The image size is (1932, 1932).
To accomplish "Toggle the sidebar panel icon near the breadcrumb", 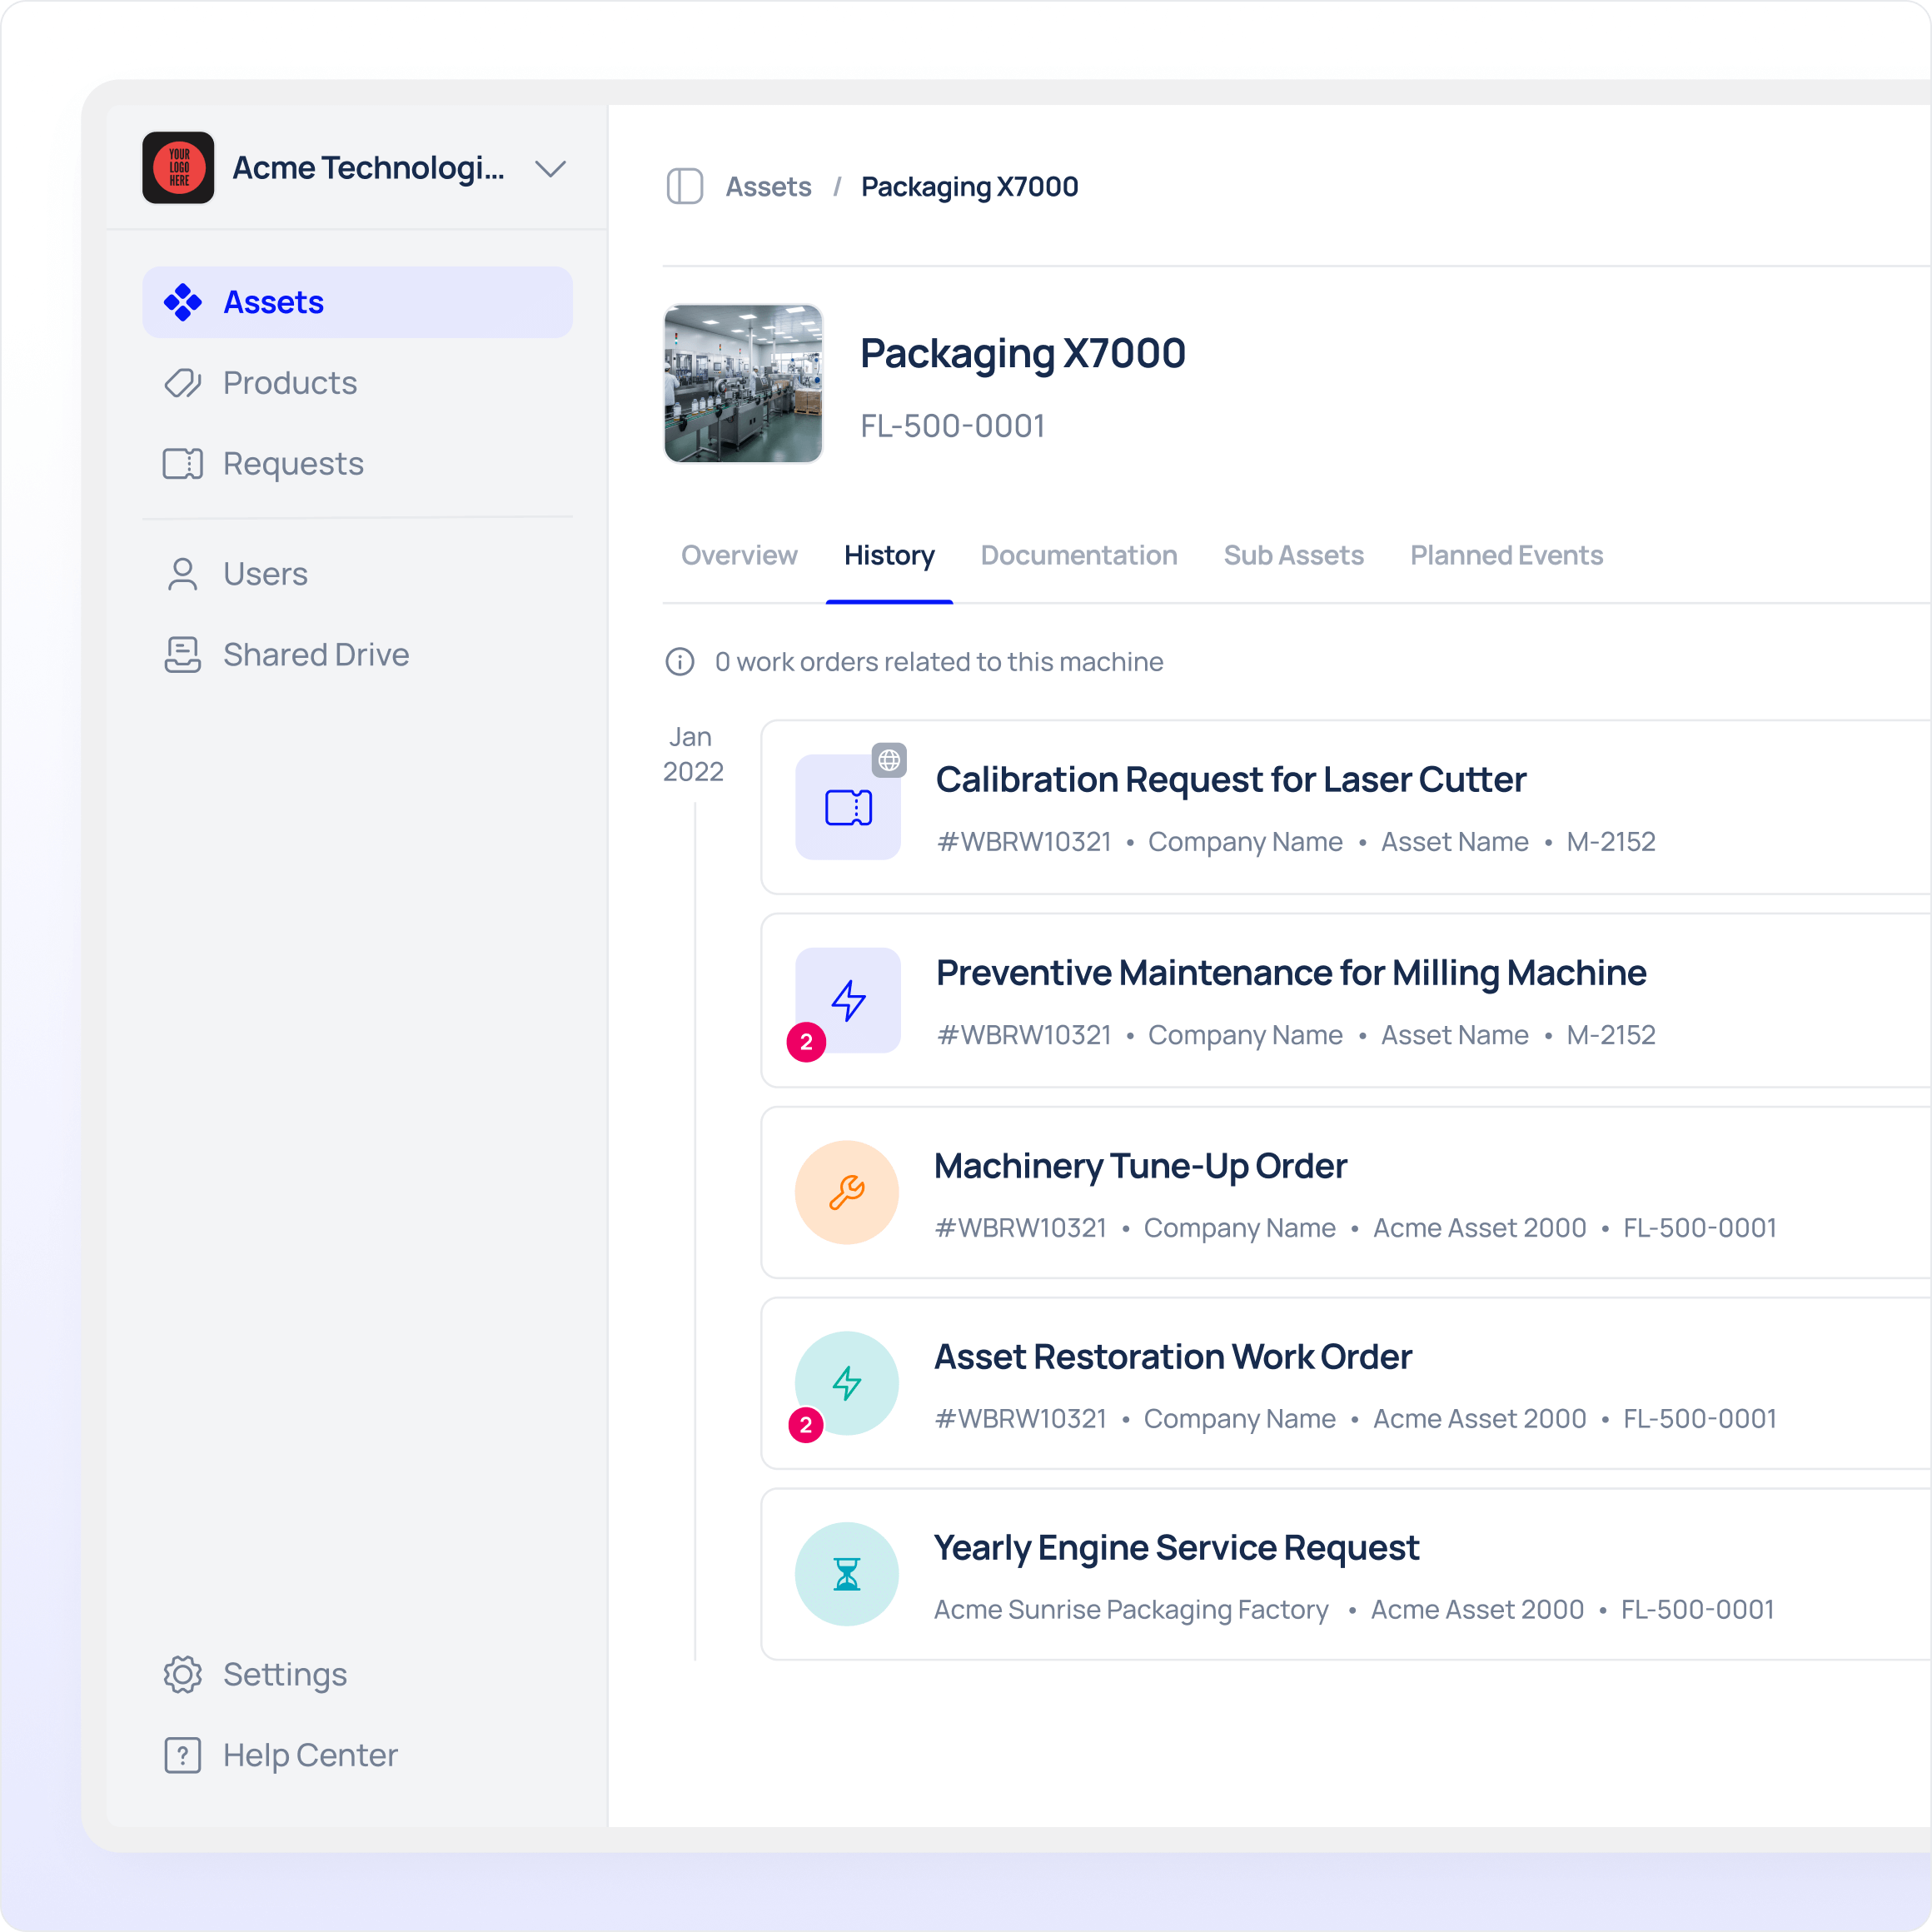I will pyautogui.click(x=684, y=187).
